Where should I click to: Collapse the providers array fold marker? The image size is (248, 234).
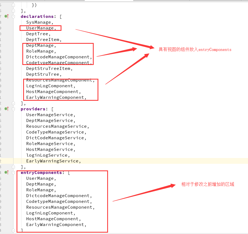click(x=13, y=109)
